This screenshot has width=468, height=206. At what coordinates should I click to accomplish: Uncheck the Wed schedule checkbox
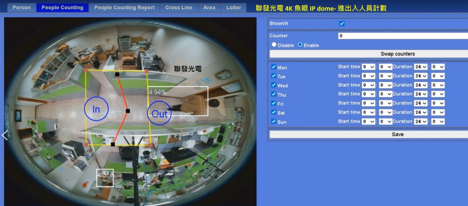pyautogui.click(x=274, y=85)
